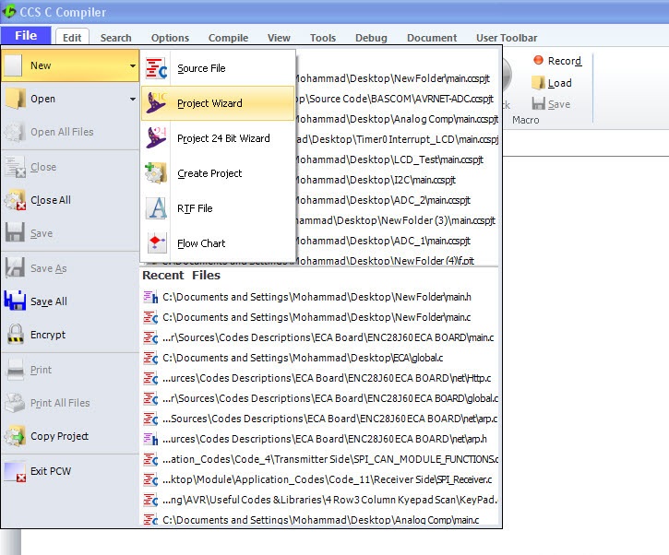Image resolution: width=669 pixels, height=555 pixels.
Task: Click the Record macro label
Action: (565, 61)
